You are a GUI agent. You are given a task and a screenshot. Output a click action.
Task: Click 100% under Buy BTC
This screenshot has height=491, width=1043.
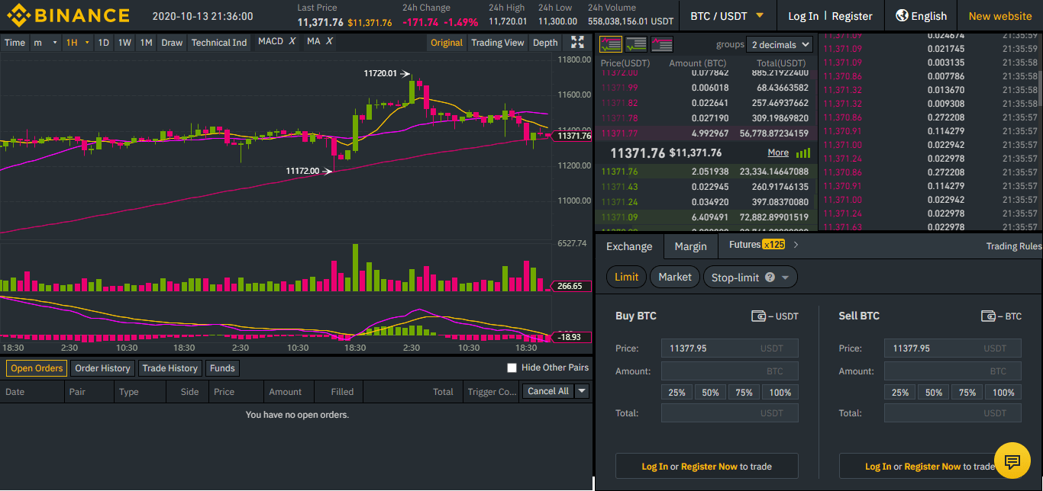pos(780,393)
